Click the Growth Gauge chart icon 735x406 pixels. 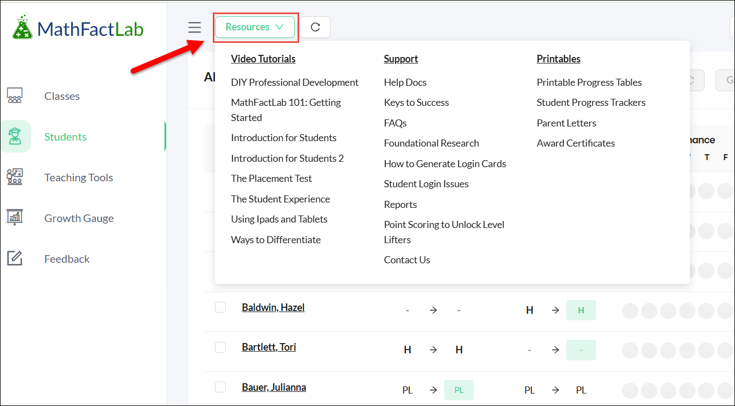coord(15,218)
